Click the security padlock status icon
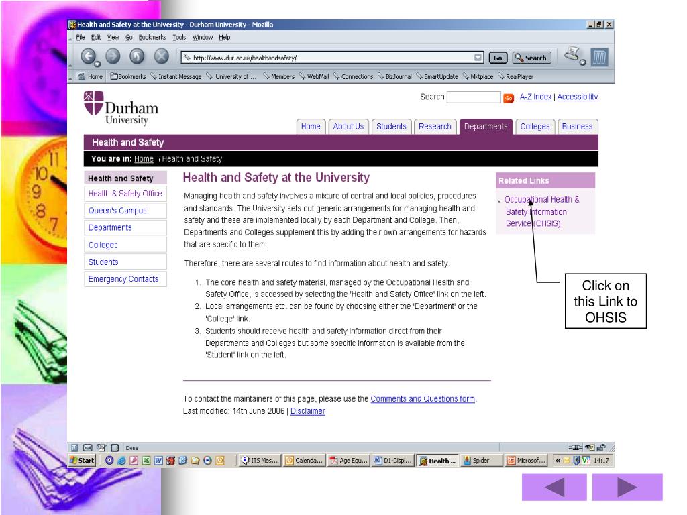The image size is (687, 515). 602,447
